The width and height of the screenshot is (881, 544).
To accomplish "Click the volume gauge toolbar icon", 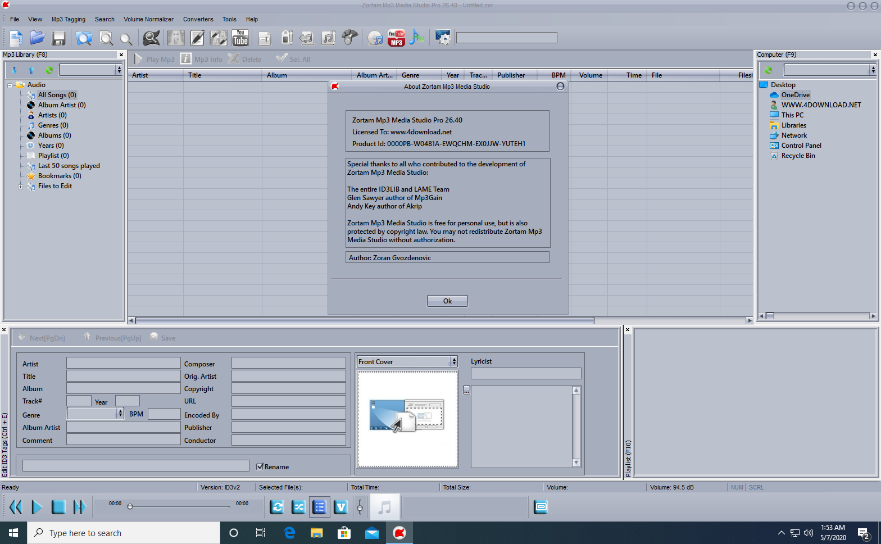I will tap(349, 38).
